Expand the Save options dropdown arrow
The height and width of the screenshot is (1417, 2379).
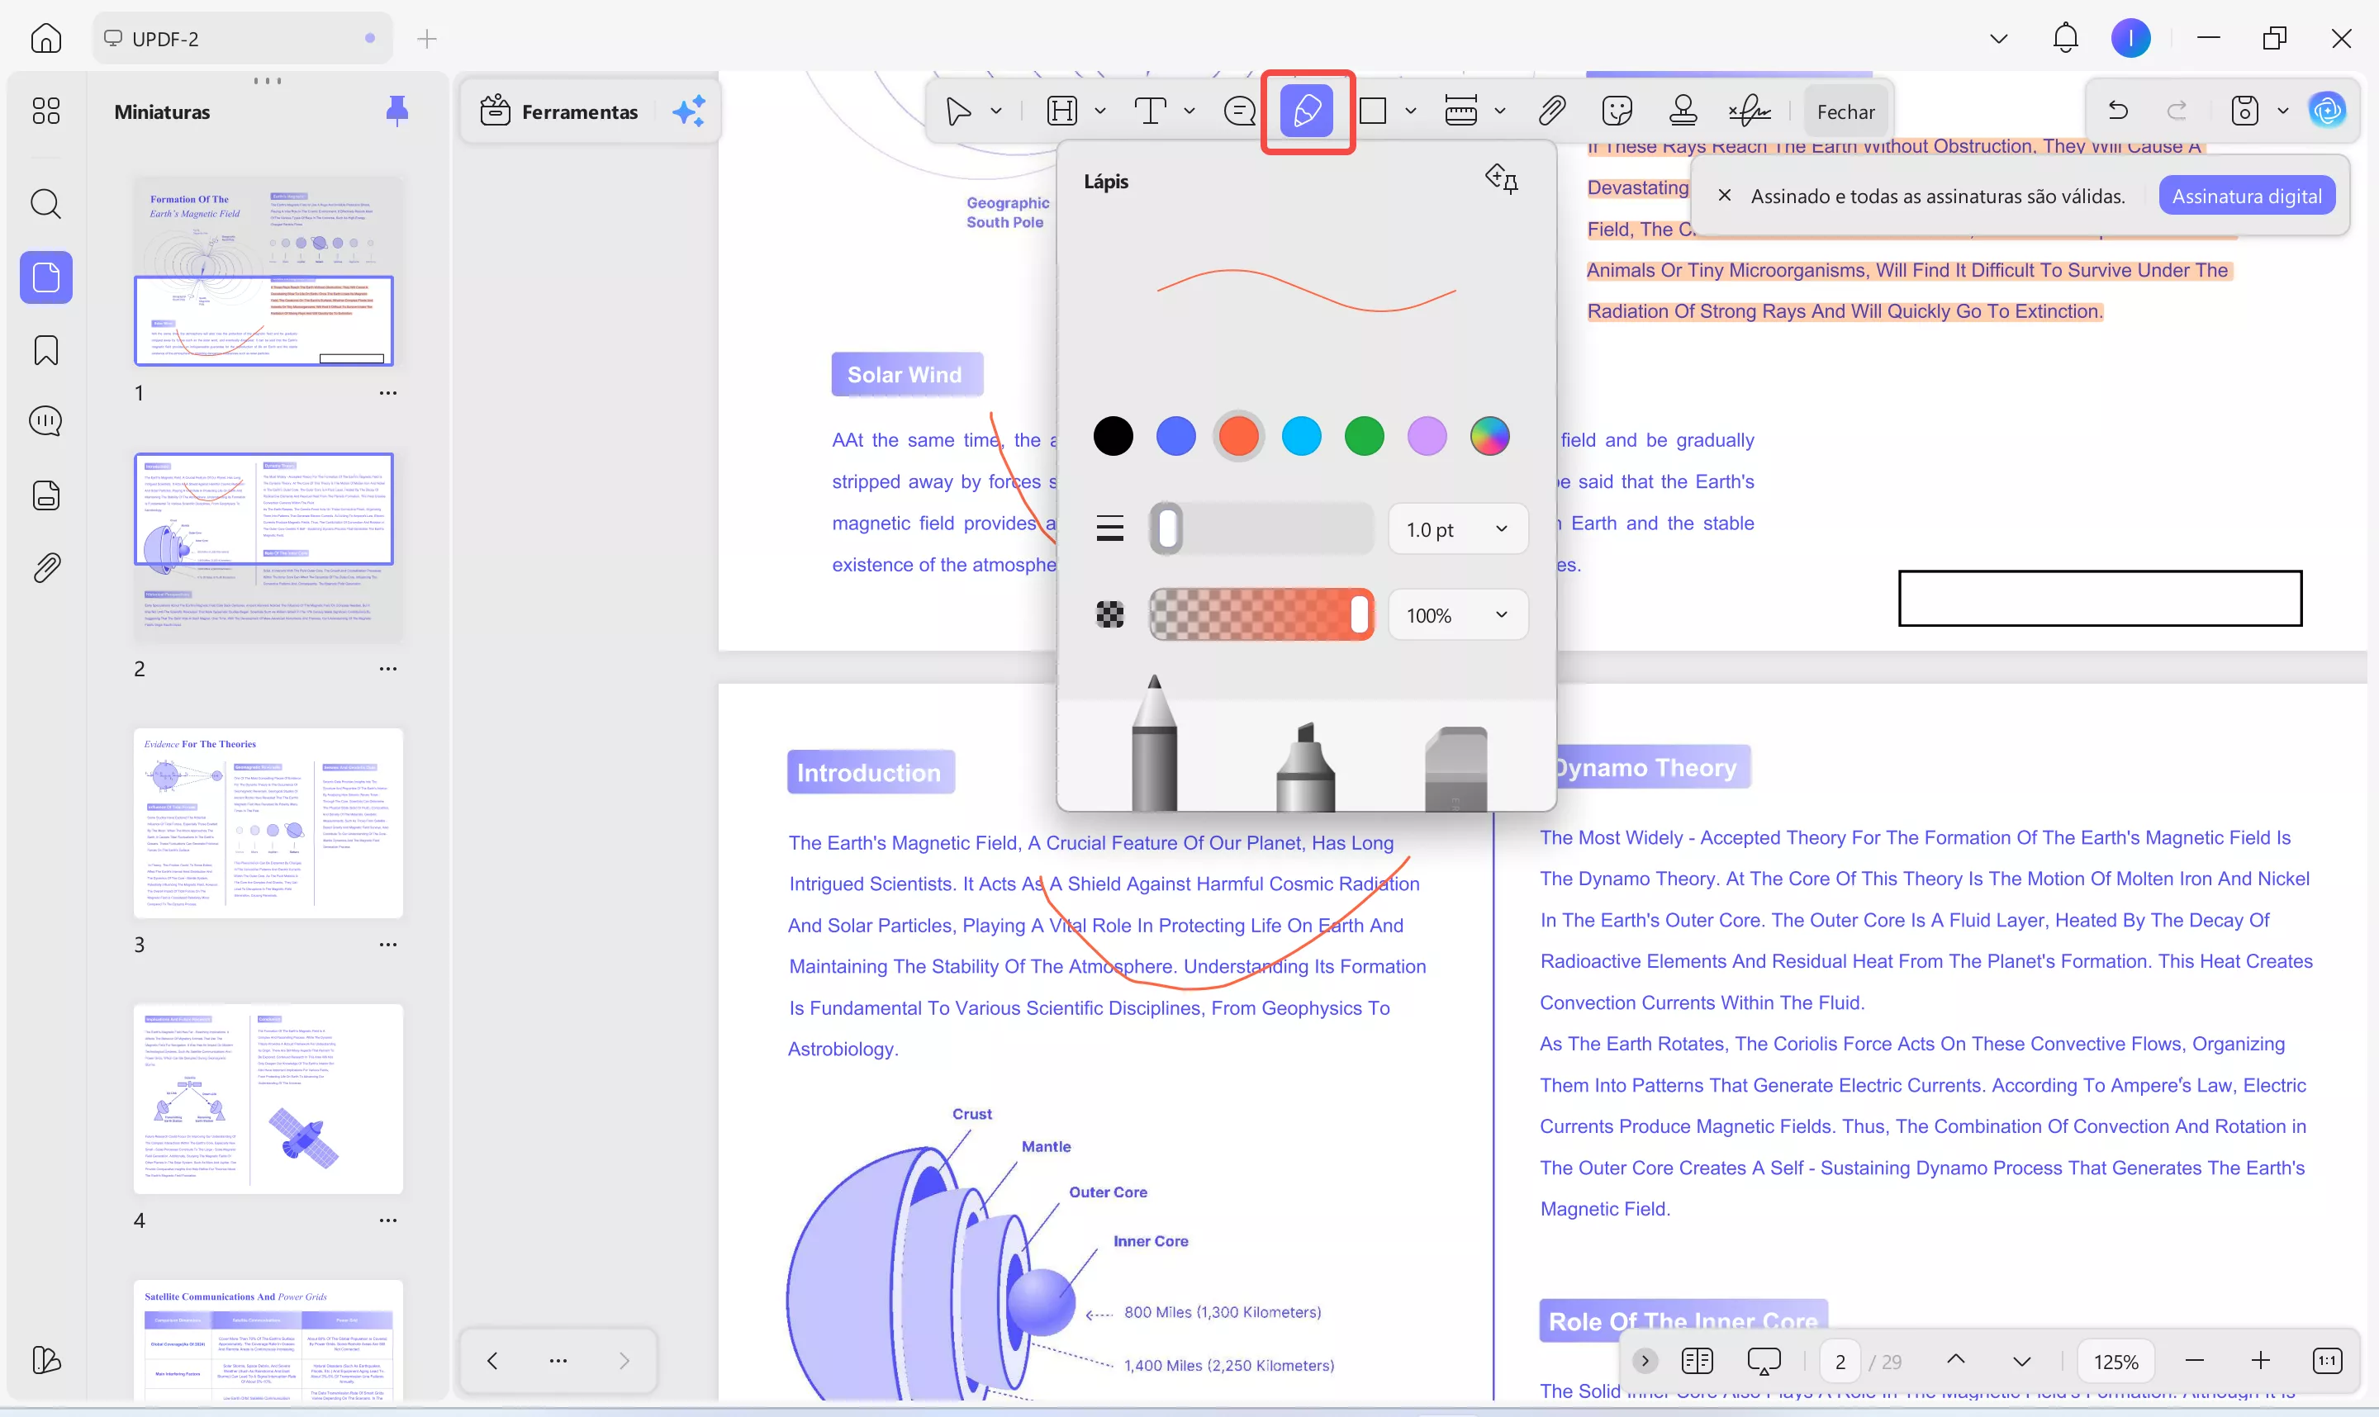(2282, 111)
